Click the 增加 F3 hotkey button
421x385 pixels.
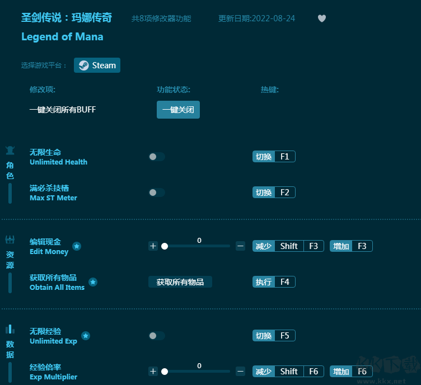click(351, 246)
